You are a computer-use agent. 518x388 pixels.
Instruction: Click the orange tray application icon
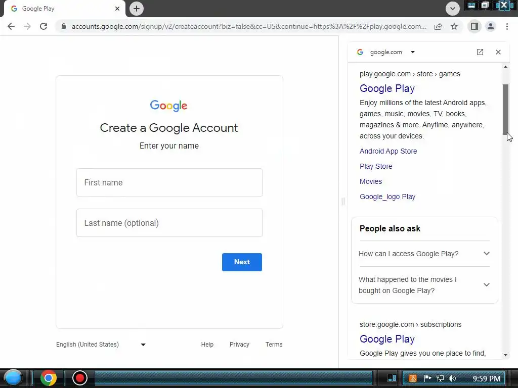[413, 378]
